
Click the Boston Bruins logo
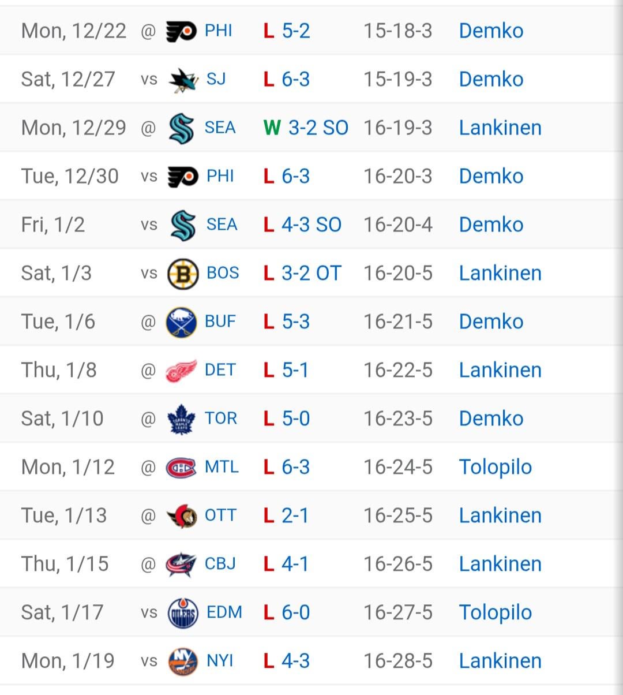[x=183, y=274]
